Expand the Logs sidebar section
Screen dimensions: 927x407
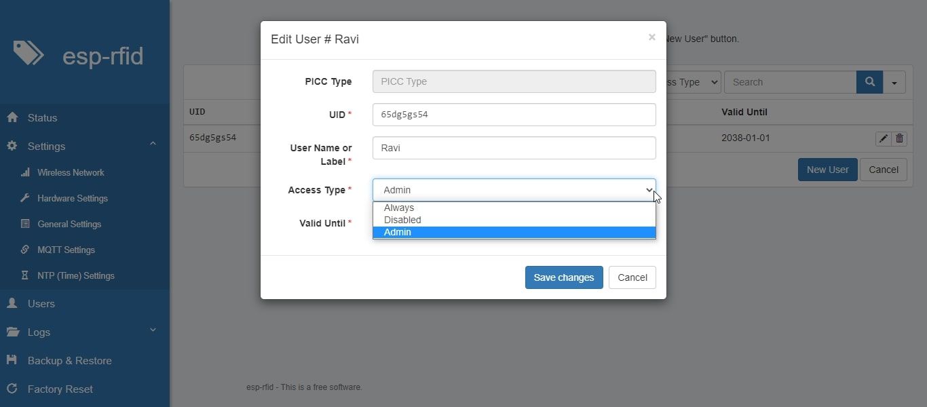click(153, 330)
